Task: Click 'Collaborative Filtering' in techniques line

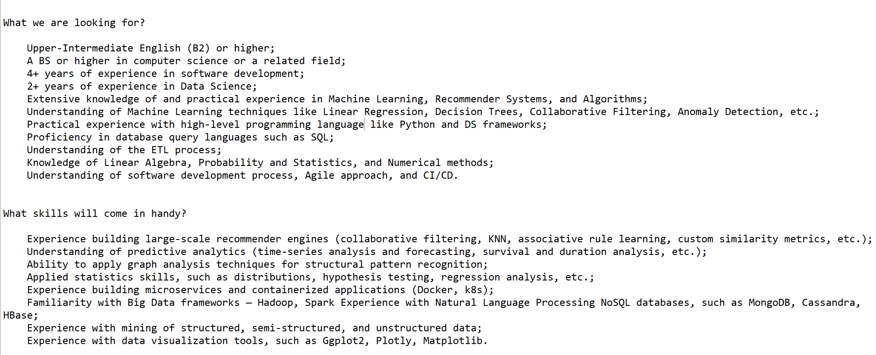Action: pyautogui.click(x=598, y=112)
